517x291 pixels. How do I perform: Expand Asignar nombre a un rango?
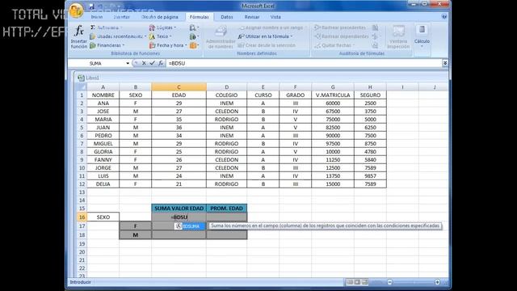(x=271, y=27)
